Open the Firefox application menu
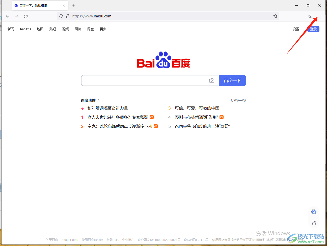Screen dimensions: 327x246 pos(319,16)
